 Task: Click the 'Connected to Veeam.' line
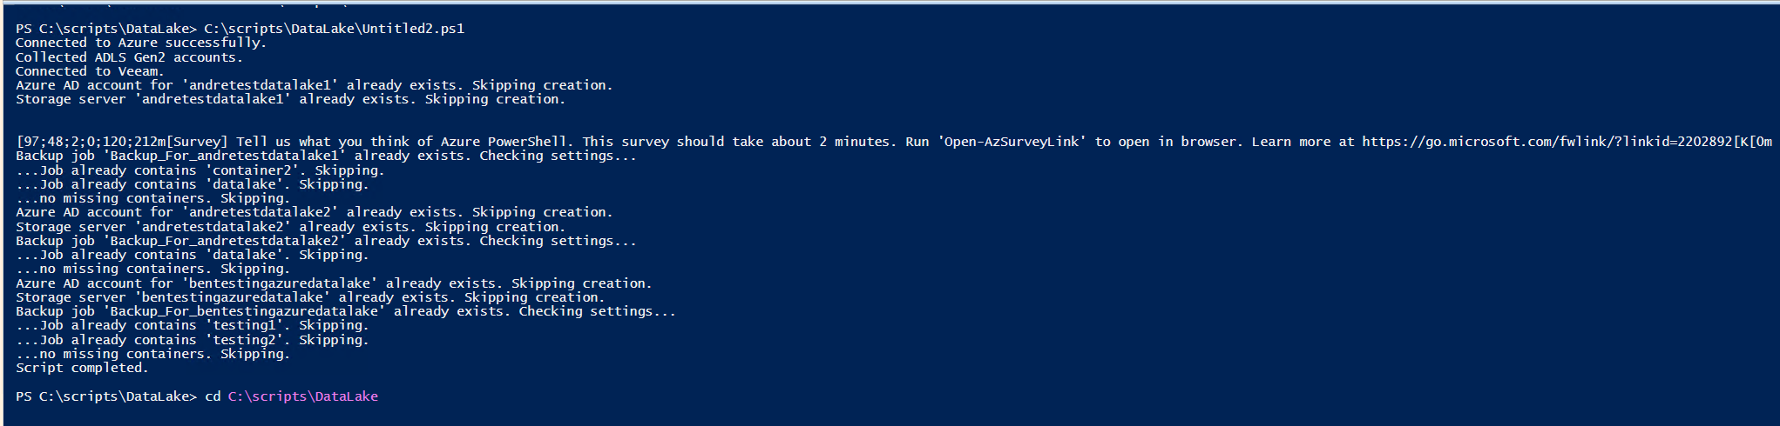coord(90,71)
